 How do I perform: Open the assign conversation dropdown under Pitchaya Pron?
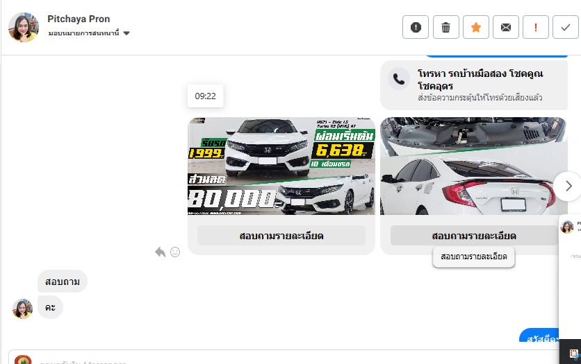[x=89, y=33]
